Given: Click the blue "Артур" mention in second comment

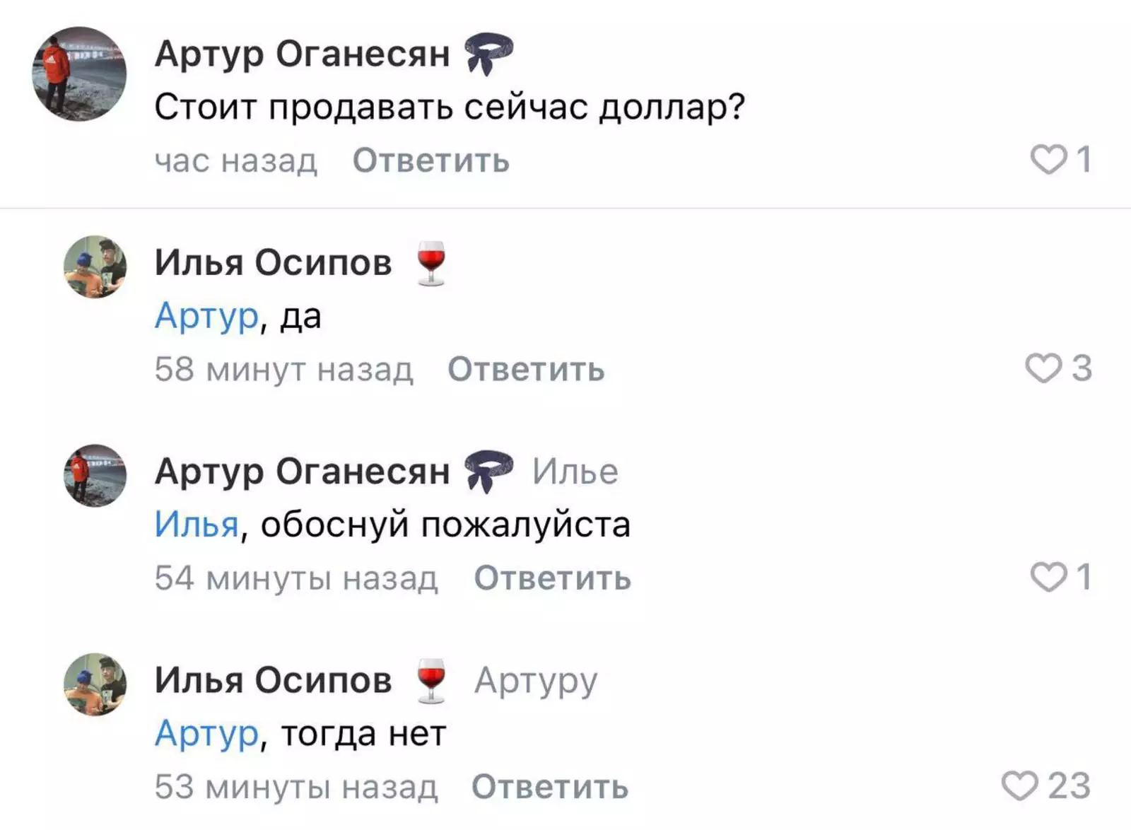Looking at the screenshot, I should point(204,318).
